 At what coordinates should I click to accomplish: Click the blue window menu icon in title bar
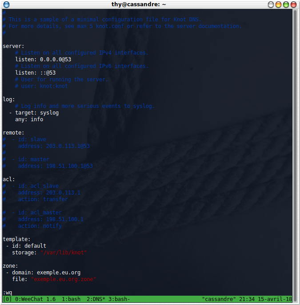6,4
